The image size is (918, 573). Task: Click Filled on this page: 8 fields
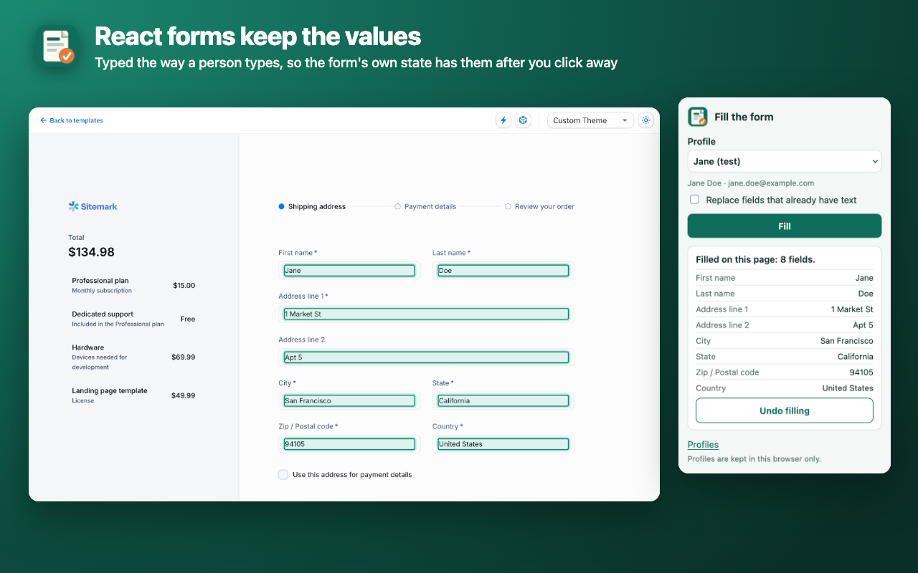point(755,259)
